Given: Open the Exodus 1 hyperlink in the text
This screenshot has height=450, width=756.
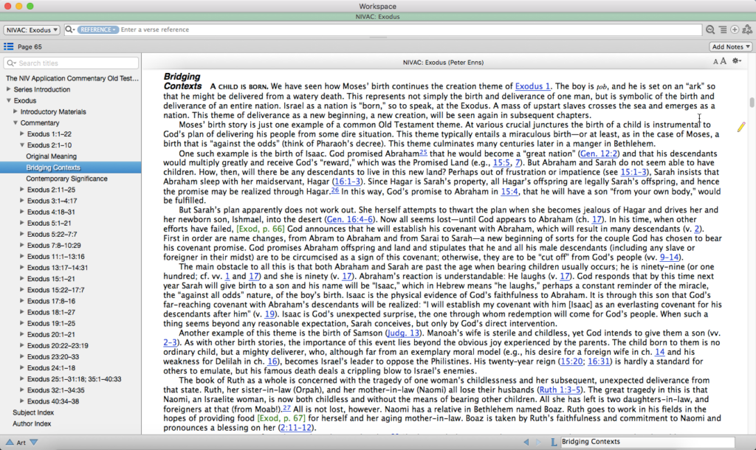Looking at the screenshot, I should tap(532, 86).
